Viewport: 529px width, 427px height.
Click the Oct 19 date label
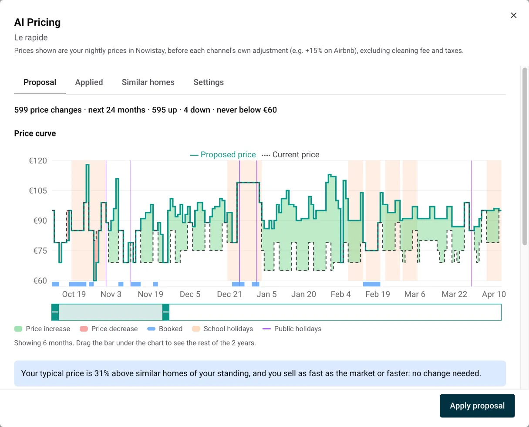pos(74,294)
